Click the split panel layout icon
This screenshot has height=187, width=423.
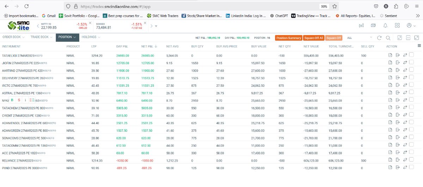(x=408, y=38)
